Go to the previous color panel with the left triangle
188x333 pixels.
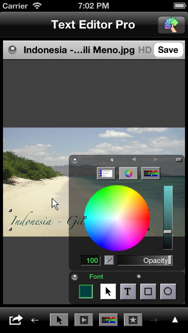pos(134,159)
